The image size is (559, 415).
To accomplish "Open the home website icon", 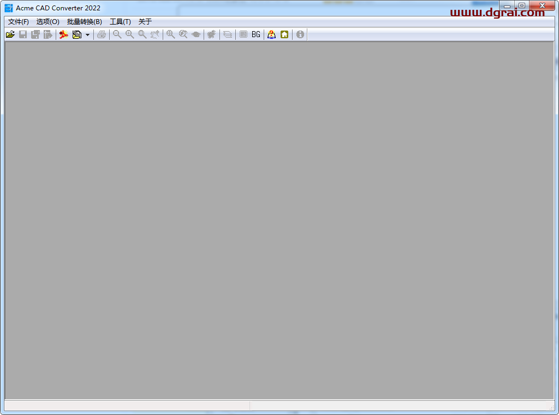I will pos(284,34).
